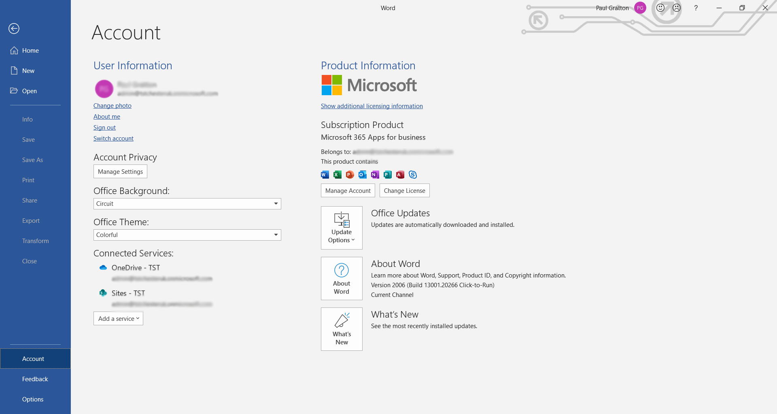Image resolution: width=777 pixels, height=414 pixels.
Task: Expand the Office Theme dropdown
Action: click(276, 235)
